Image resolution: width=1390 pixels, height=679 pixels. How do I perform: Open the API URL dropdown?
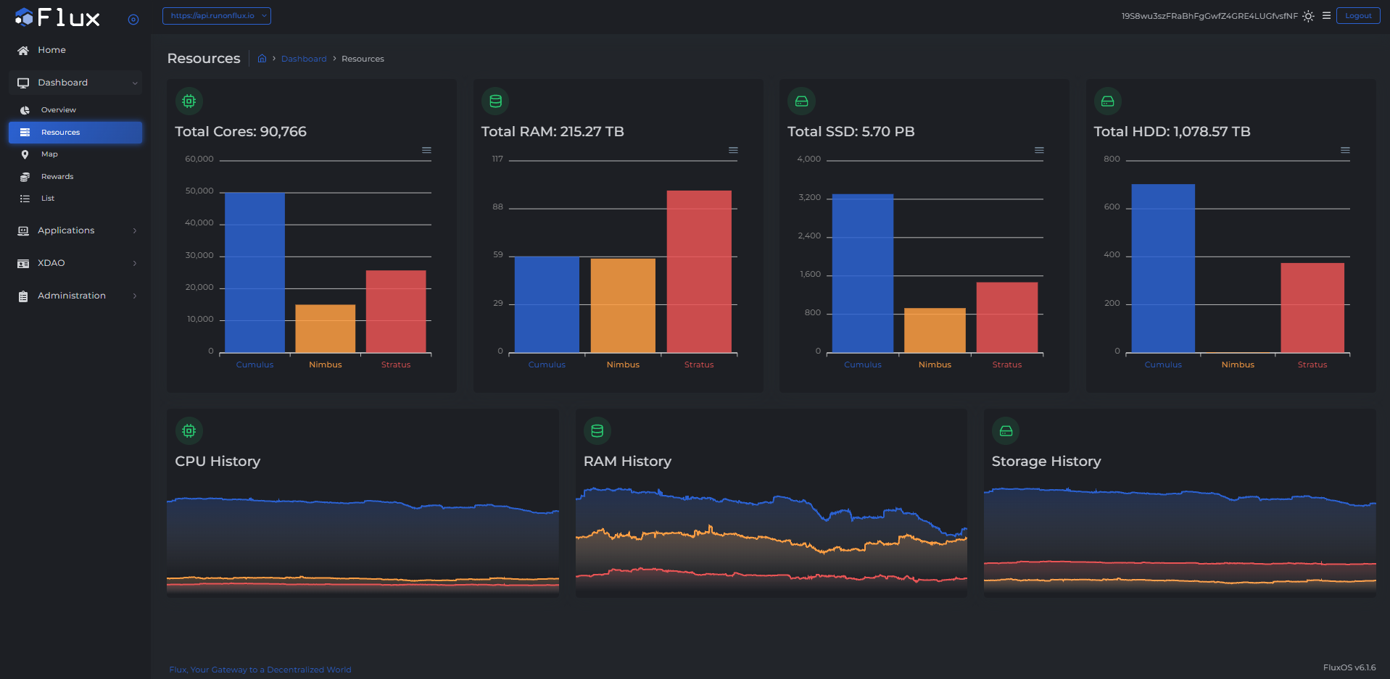(217, 16)
